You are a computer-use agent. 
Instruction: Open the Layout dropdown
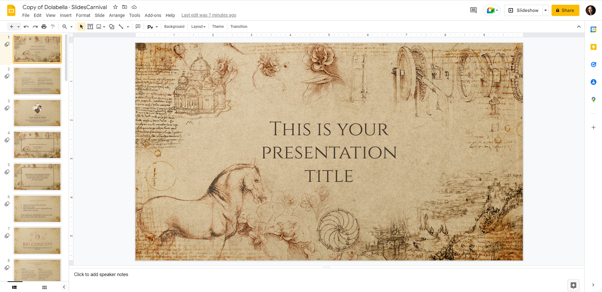tap(198, 27)
